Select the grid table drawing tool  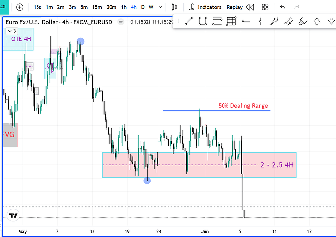[x=231, y=21]
